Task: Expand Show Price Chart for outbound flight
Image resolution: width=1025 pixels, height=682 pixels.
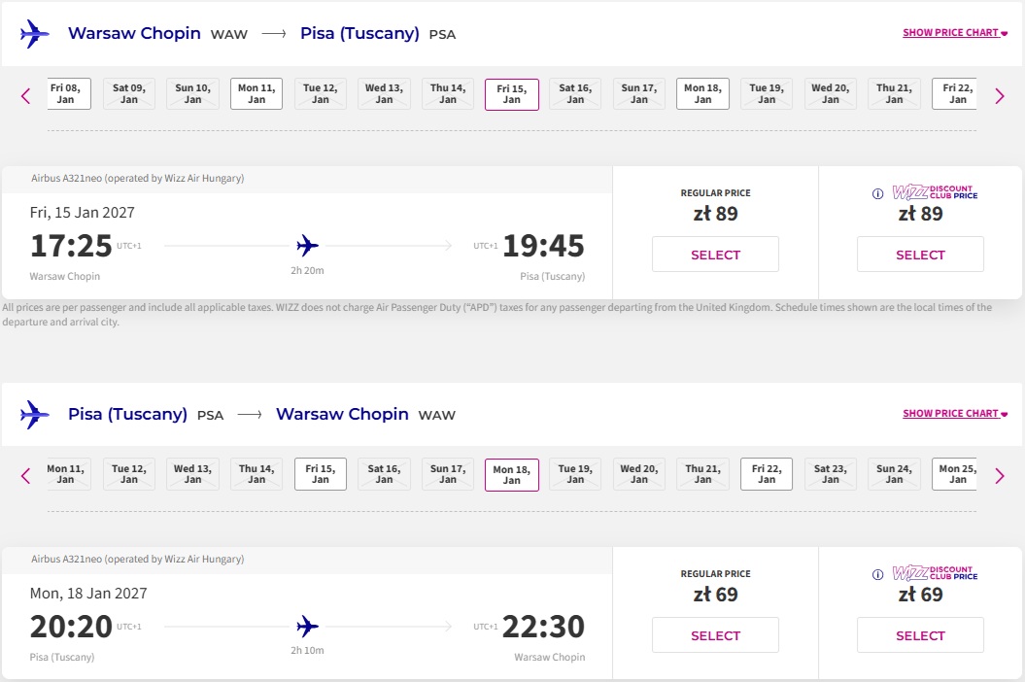Action: coord(955,33)
